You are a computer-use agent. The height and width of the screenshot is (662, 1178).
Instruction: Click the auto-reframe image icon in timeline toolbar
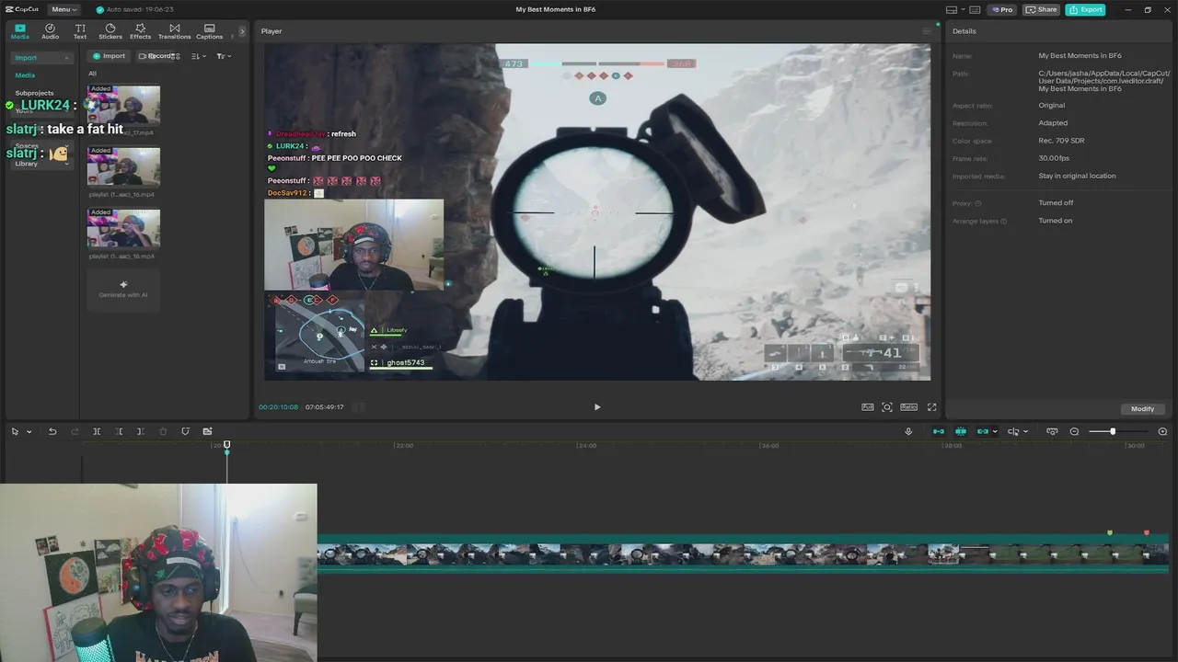207,431
